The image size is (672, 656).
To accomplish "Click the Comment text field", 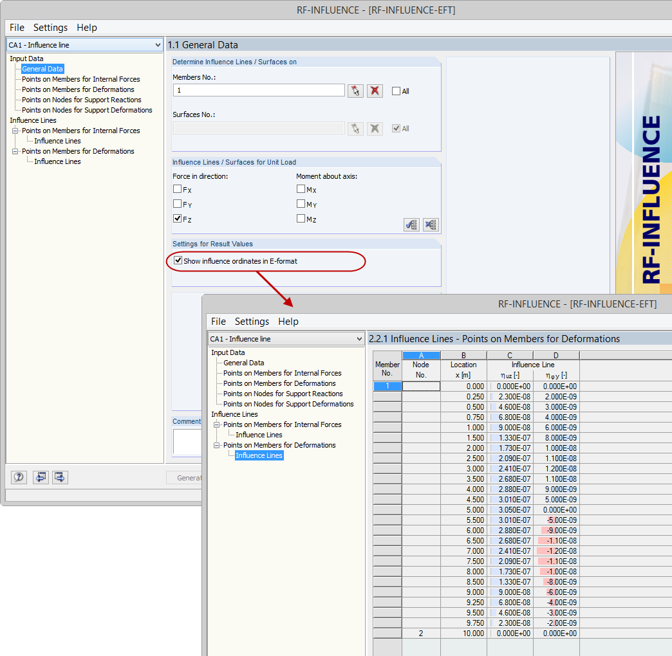I will (x=187, y=441).
